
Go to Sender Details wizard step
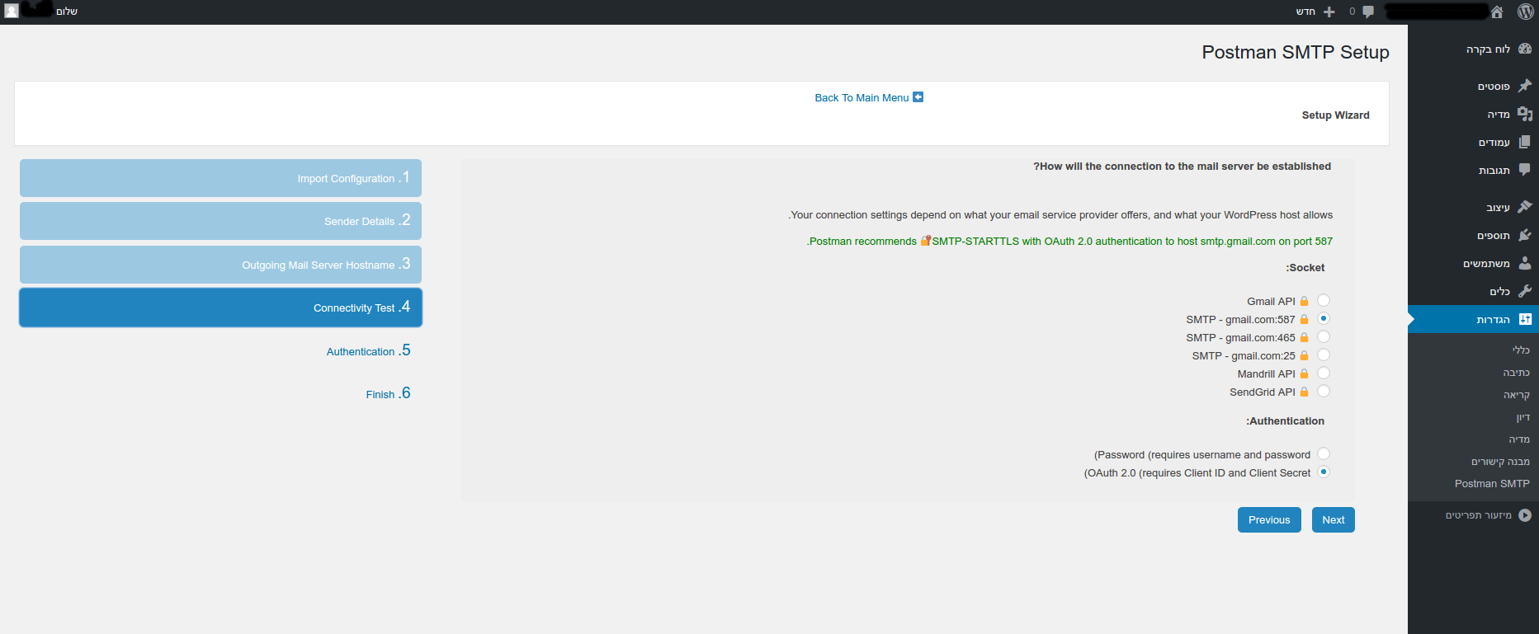pos(220,221)
